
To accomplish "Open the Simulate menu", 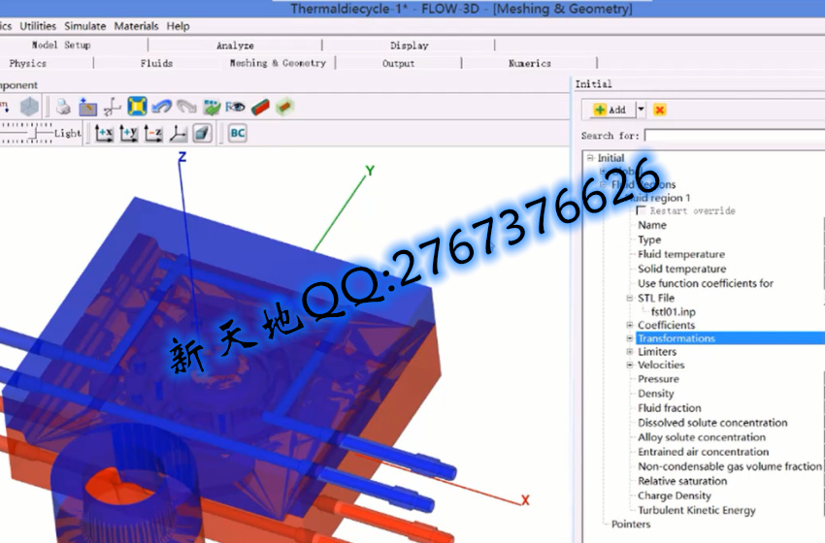I will pos(85,26).
